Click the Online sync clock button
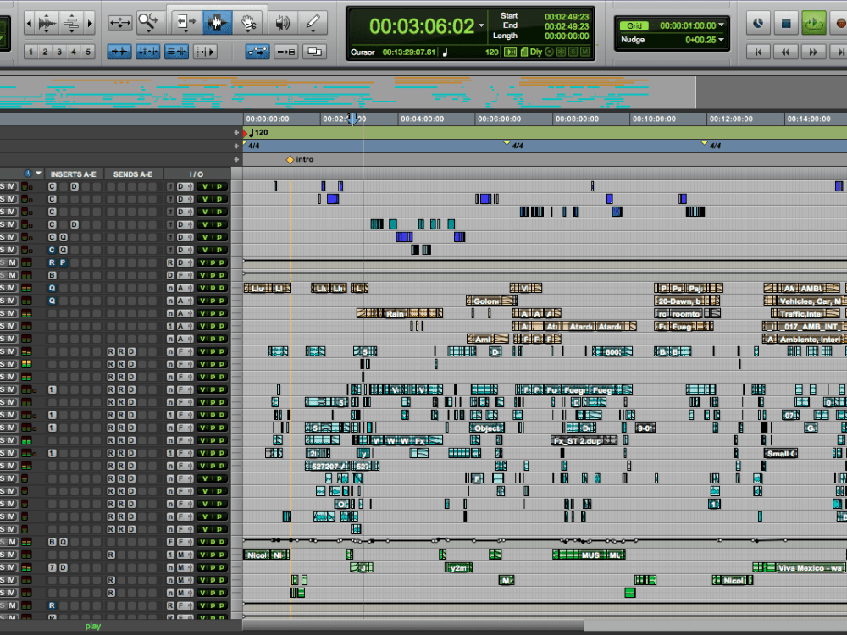The image size is (847, 635). point(758,23)
